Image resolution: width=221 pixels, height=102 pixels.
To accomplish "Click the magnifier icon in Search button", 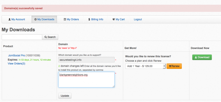I will 46,37.
